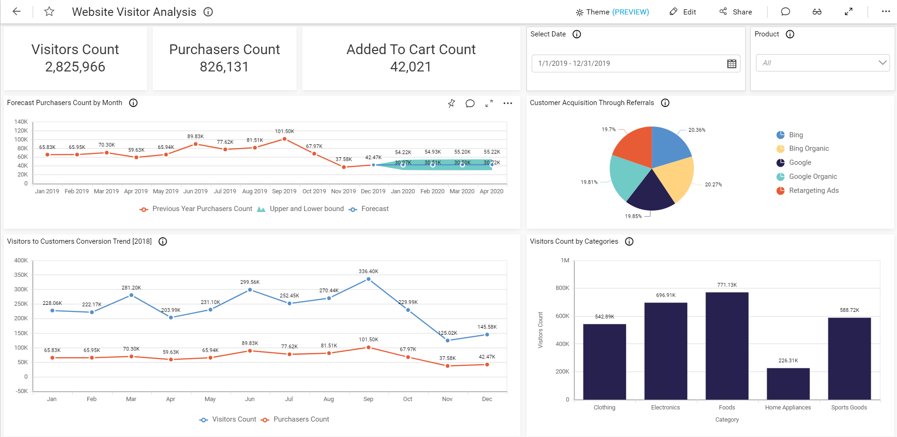Click the glasses view icon
The height and width of the screenshot is (437, 897).
click(817, 12)
